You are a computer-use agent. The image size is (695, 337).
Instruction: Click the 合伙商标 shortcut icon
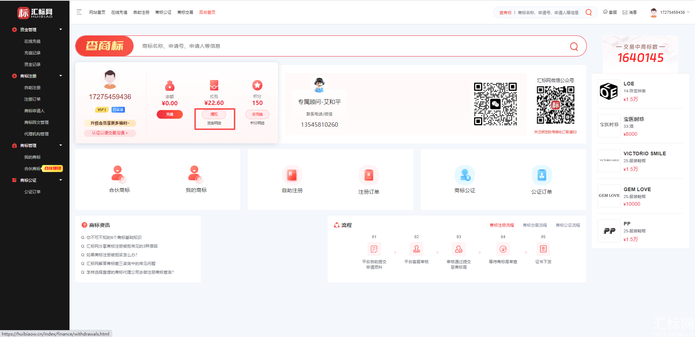click(x=118, y=173)
